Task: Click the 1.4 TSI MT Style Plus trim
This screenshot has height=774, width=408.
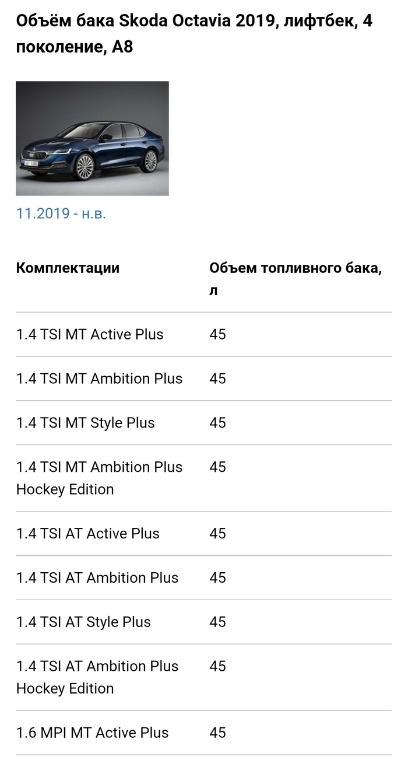Action: pyautogui.click(x=86, y=423)
